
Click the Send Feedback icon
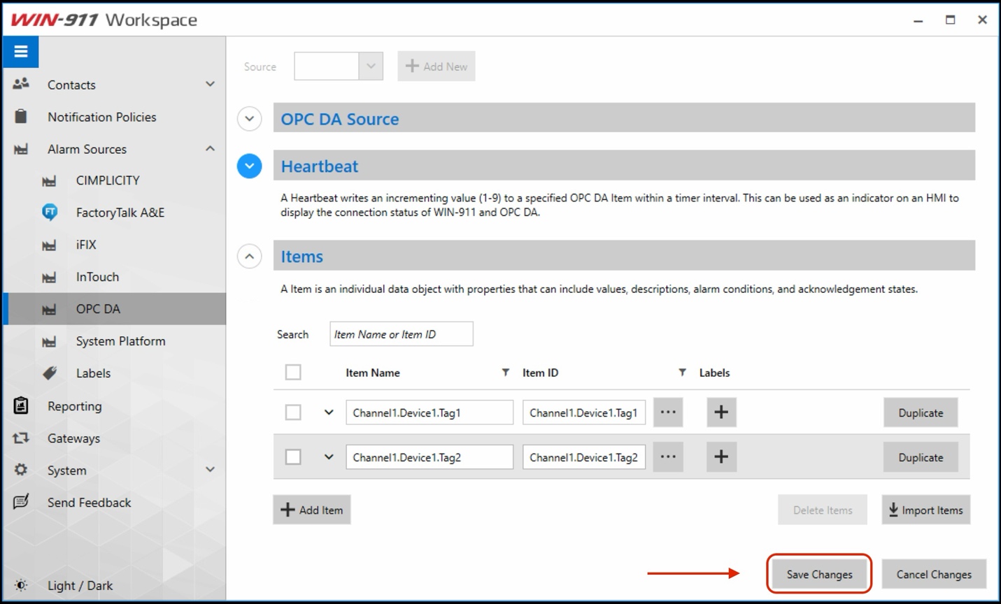coord(21,502)
